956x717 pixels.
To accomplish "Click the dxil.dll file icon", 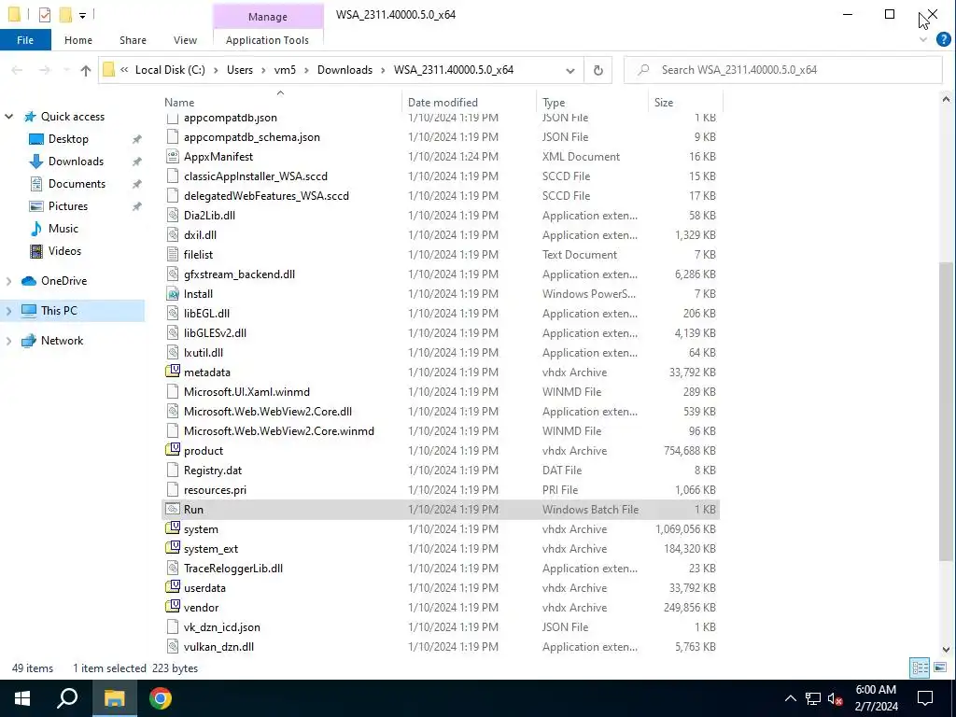I will coord(173,234).
